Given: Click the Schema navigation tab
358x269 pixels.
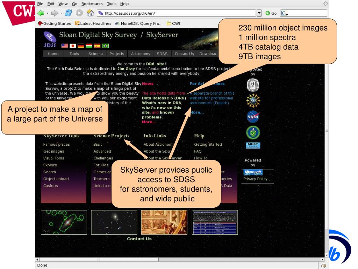Looking at the screenshot, I should pos(95,54).
